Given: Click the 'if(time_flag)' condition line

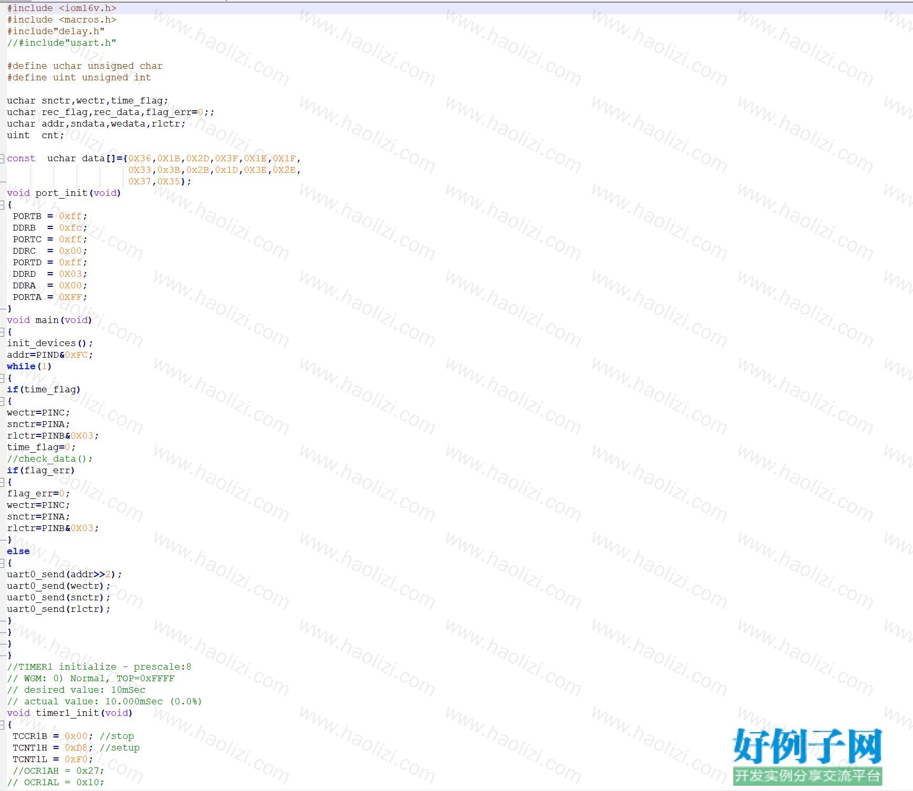Looking at the screenshot, I should [x=44, y=390].
